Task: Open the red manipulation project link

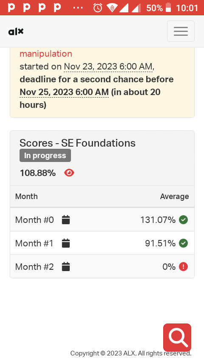Action: pos(46,54)
